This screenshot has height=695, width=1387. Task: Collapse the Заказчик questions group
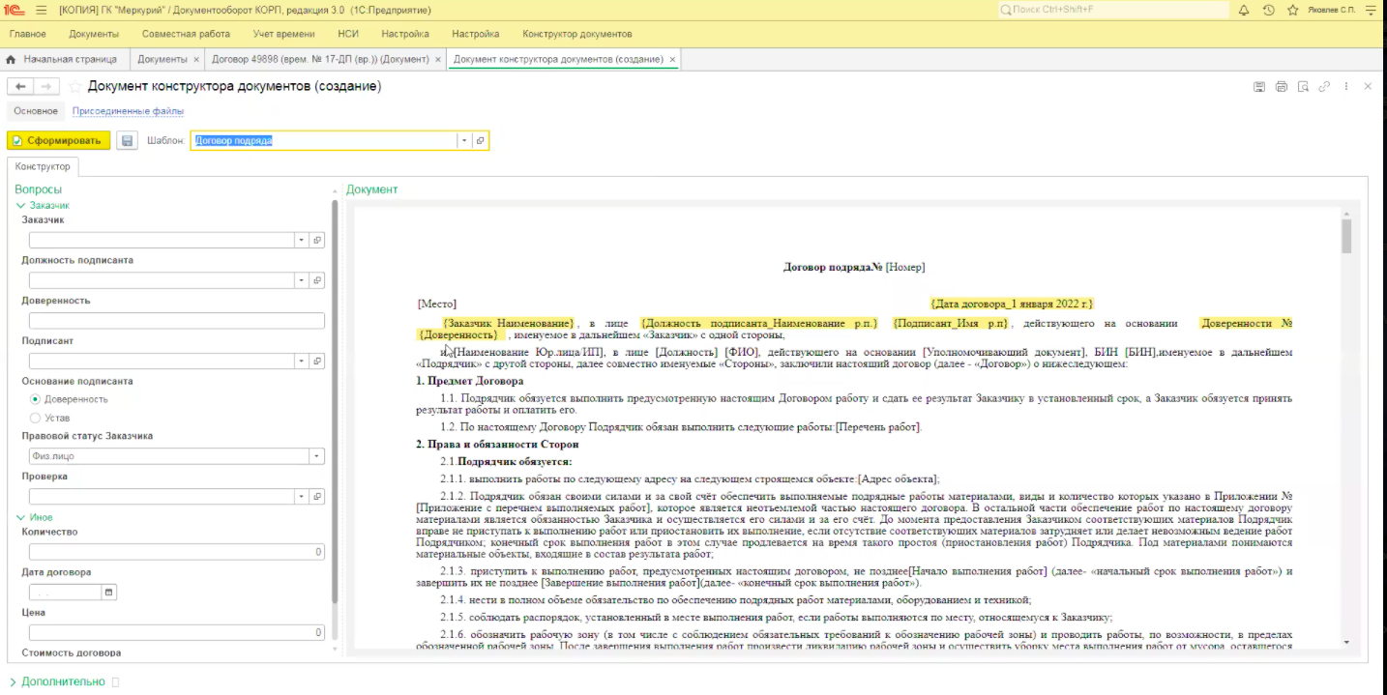click(20, 205)
